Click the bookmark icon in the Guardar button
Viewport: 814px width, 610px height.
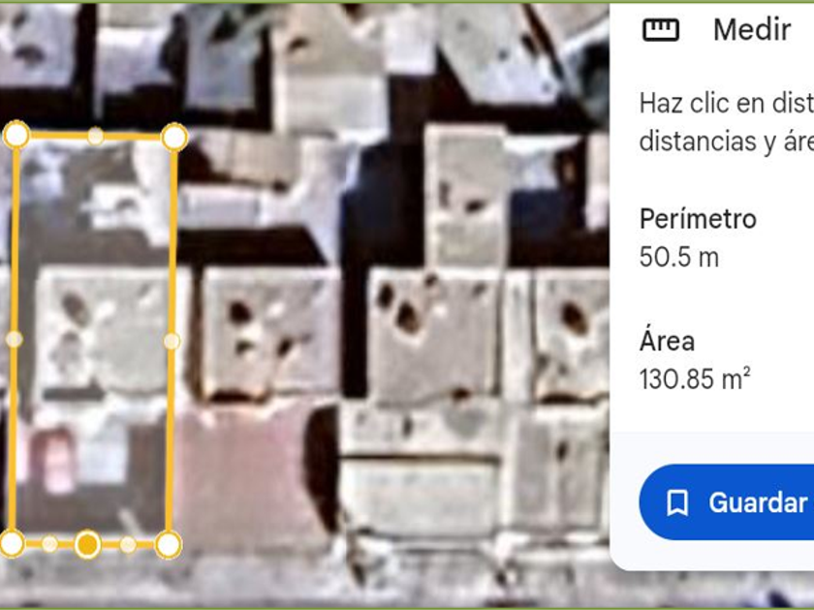coord(677,503)
